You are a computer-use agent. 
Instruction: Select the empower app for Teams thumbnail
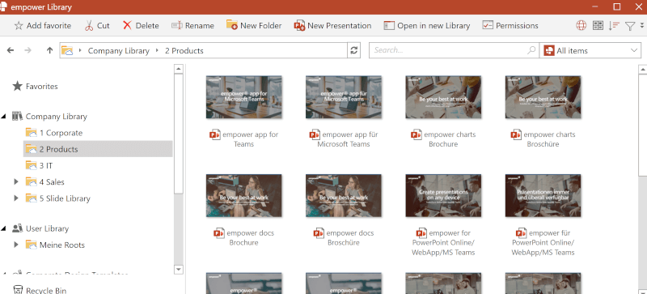pos(244,97)
